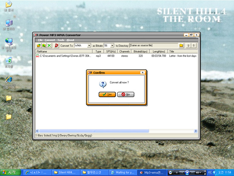Switch to the Mp3-wma taskbar button
Viewport: 234px width, 176px height.
click(x=152, y=173)
